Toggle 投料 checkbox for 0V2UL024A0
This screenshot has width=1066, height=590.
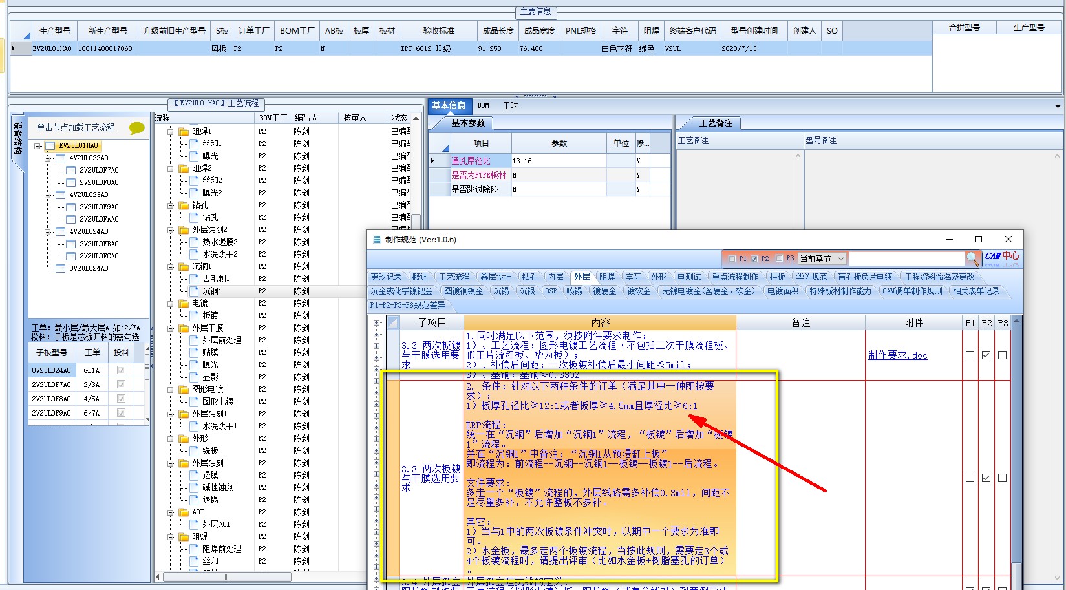point(121,370)
